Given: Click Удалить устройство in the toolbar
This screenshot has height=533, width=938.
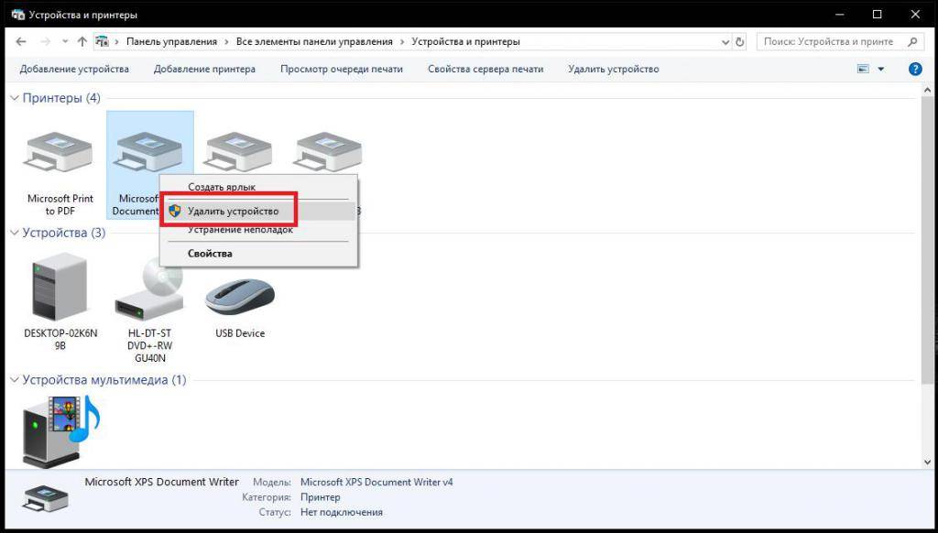Looking at the screenshot, I should click(614, 69).
